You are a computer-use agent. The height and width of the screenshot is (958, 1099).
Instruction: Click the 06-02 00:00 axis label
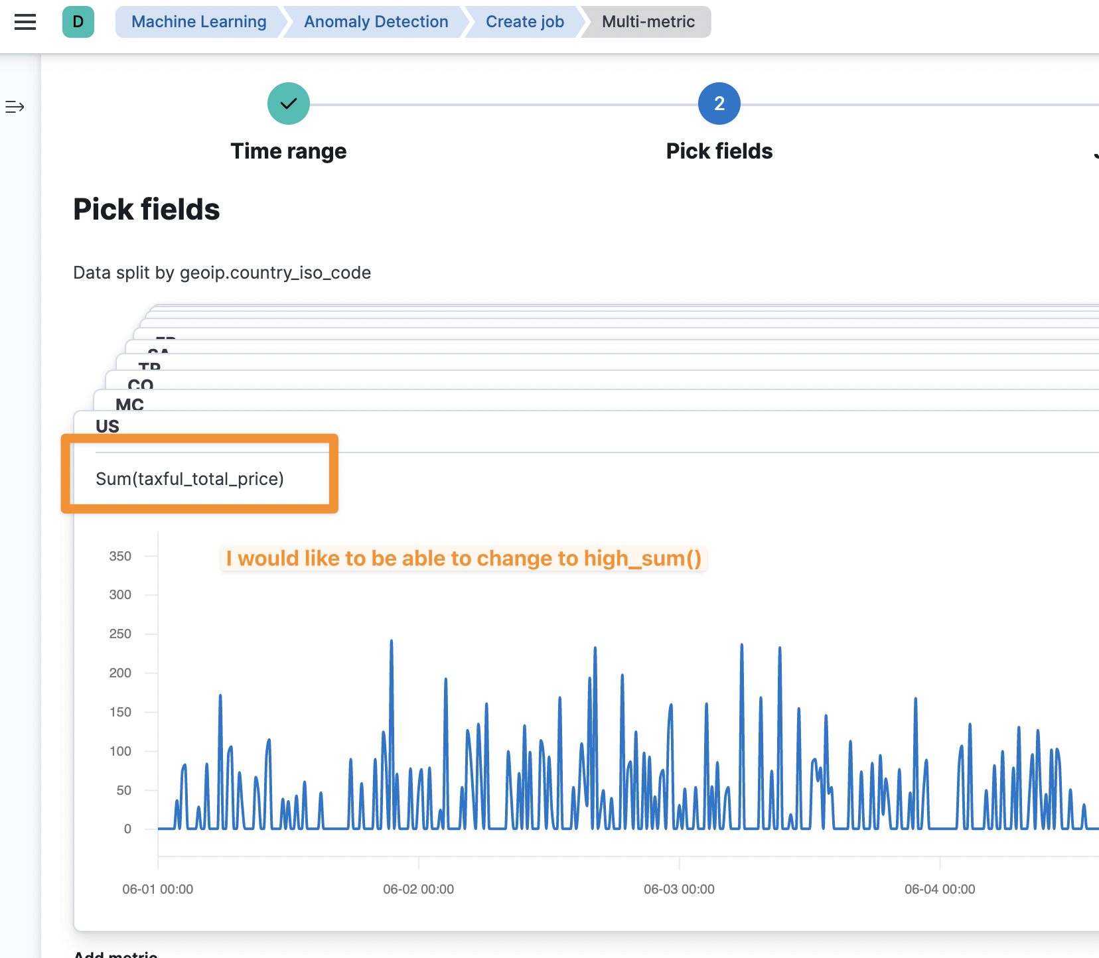click(418, 889)
